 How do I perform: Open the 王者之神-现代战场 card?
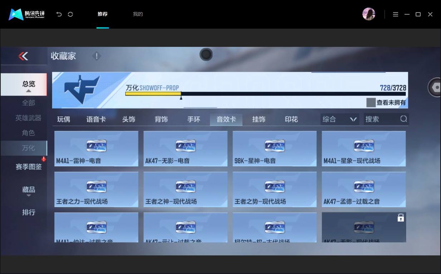point(185,189)
